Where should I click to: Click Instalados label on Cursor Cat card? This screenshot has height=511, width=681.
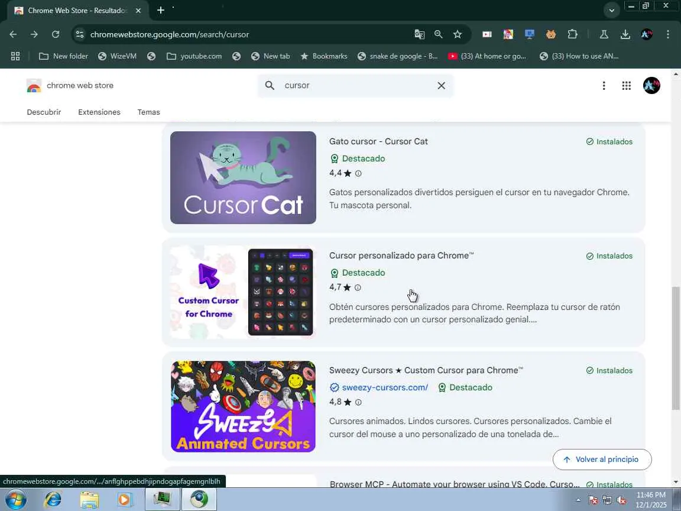(x=609, y=142)
